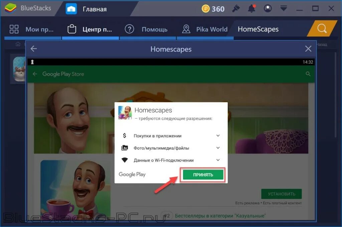Close the Homescapes popup window

(308, 49)
